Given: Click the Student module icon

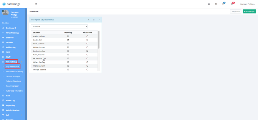Looking at the screenshot, I should click(x=3, y=42).
